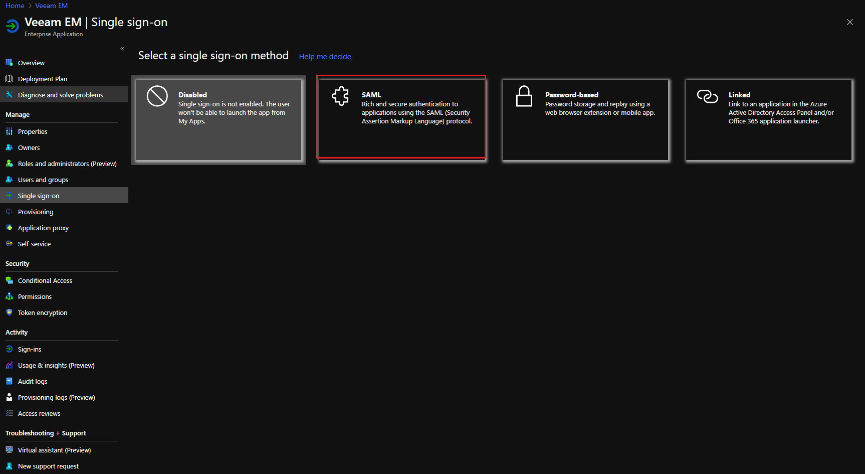865x474 pixels.
Task: Click the Password-based padlock icon
Action: point(524,96)
